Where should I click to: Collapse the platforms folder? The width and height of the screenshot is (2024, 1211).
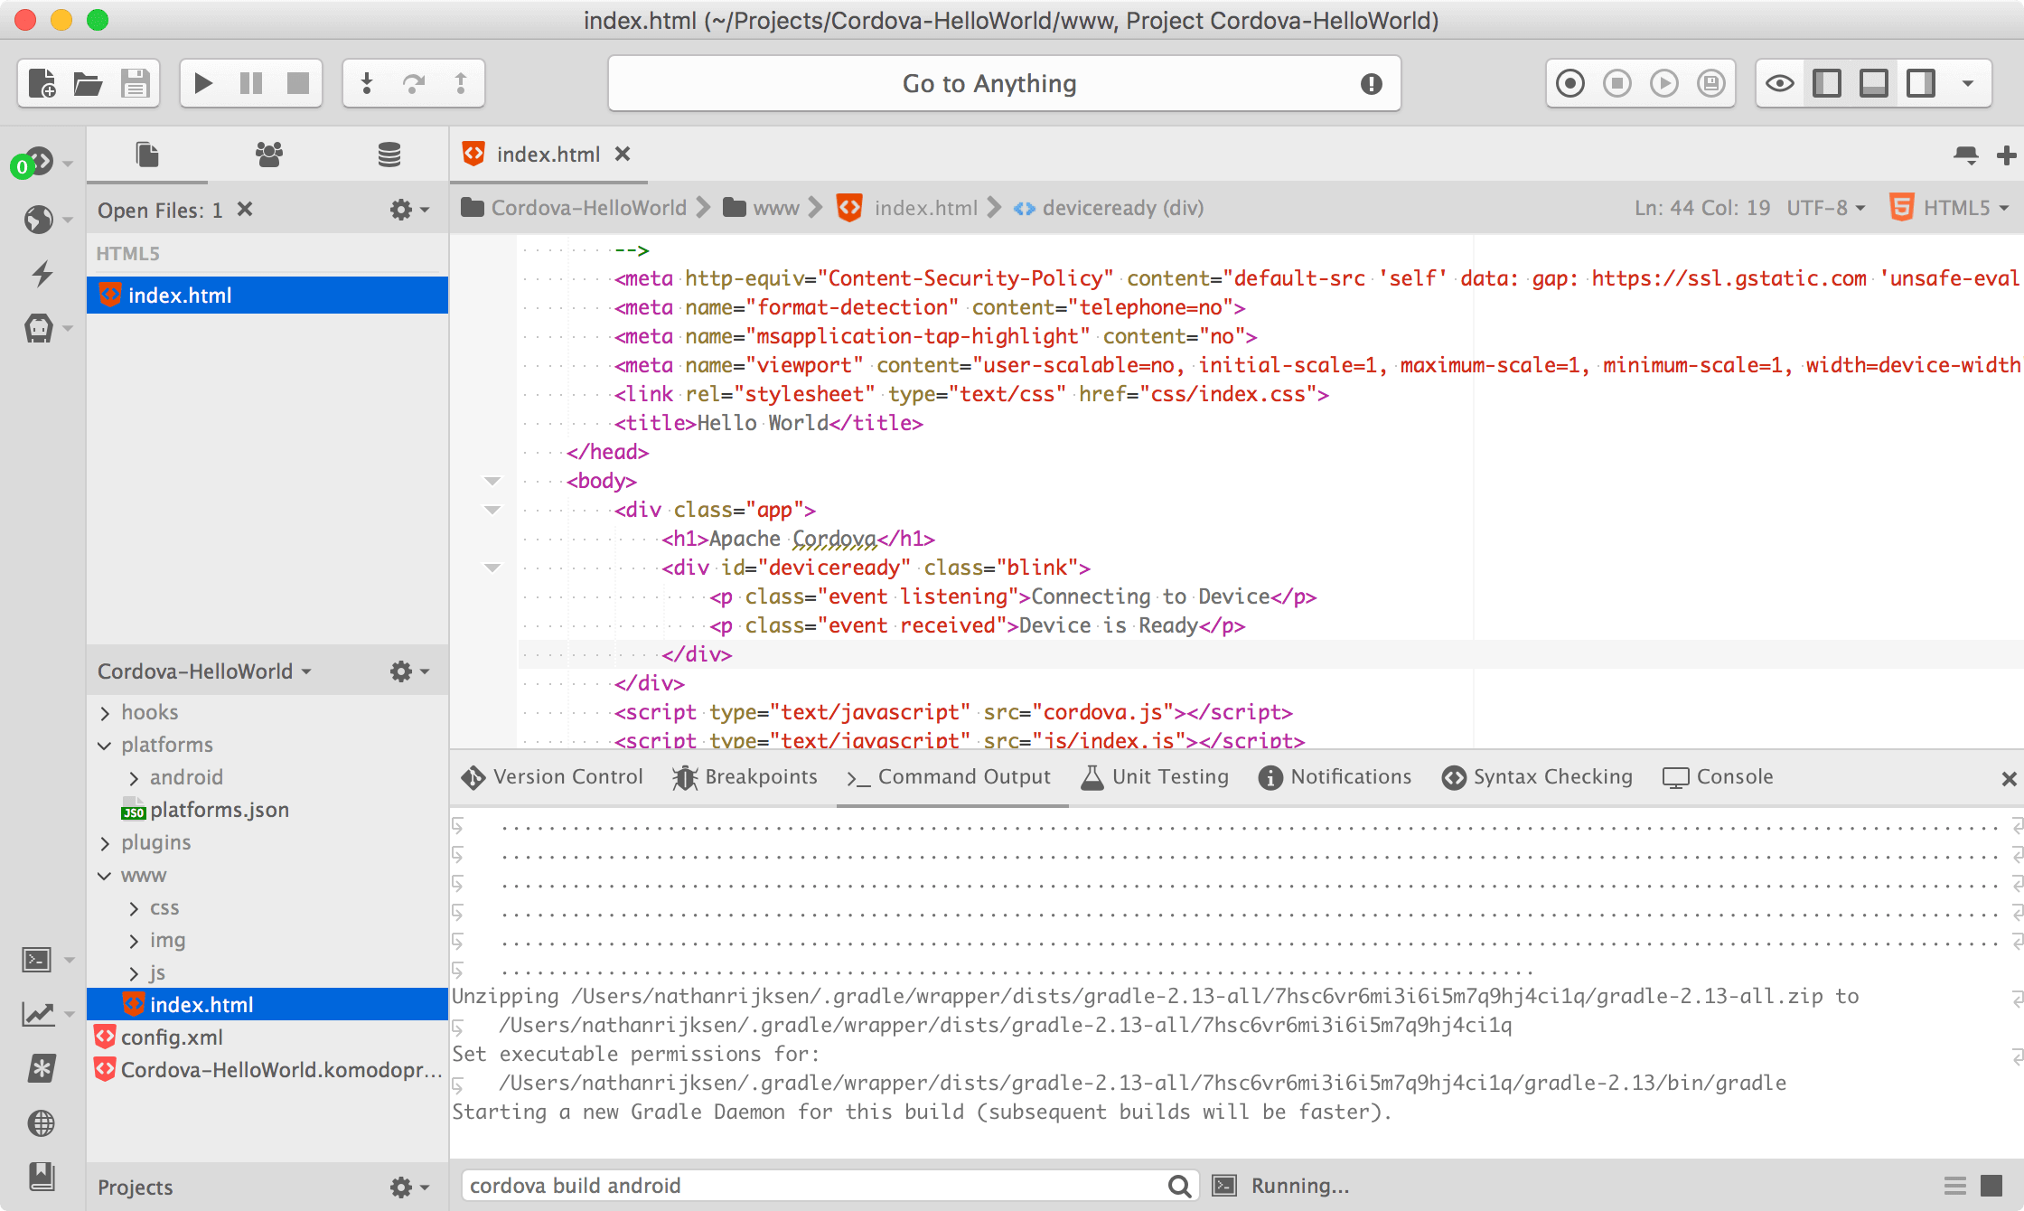tap(105, 746)
